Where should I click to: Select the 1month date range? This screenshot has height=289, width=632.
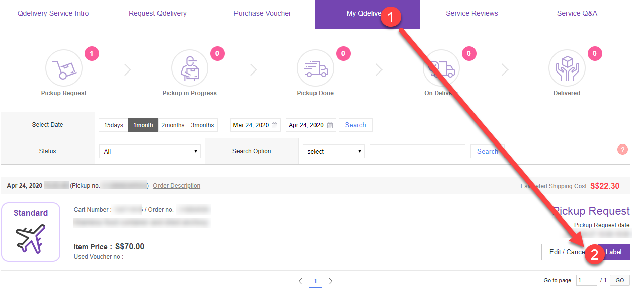[143, 125]
